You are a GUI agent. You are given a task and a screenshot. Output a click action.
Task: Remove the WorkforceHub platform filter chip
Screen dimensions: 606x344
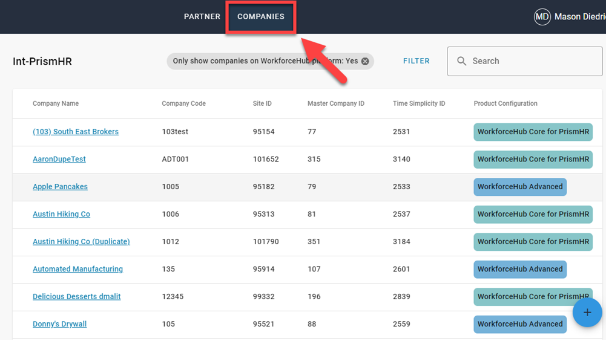tap(365, 61)
